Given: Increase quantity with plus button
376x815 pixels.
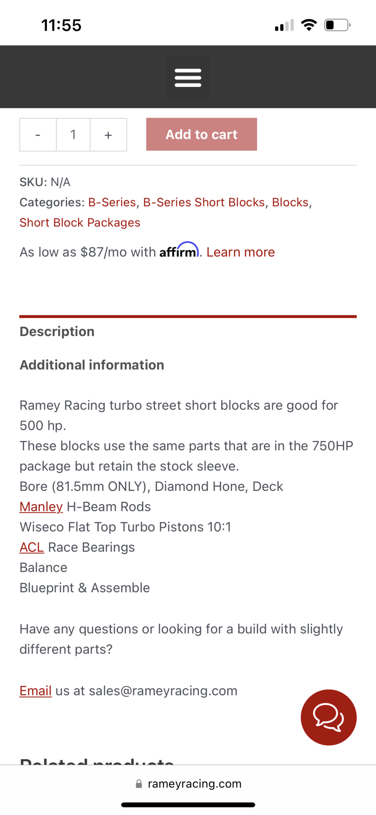Looking at the screenshot, I should point(108,135).
